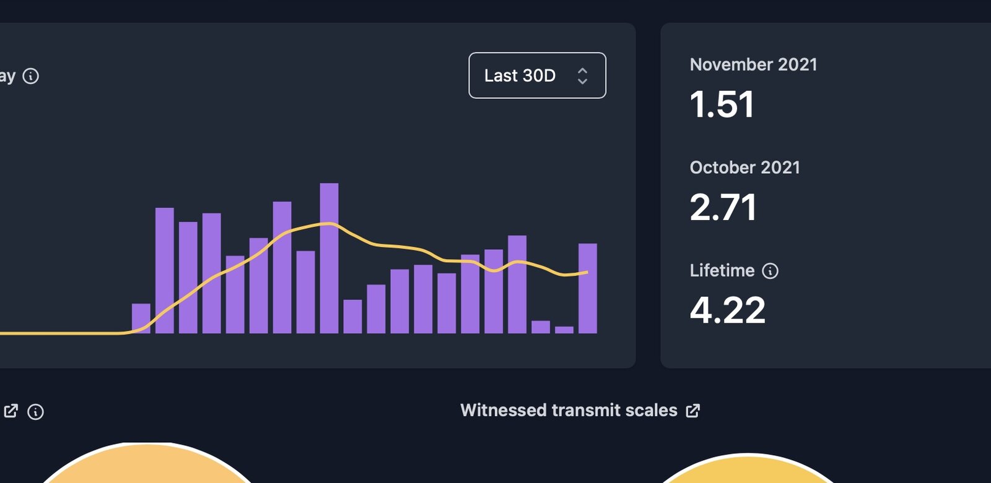Click the Witnessed transmit scales heading

tap(569, 411)
